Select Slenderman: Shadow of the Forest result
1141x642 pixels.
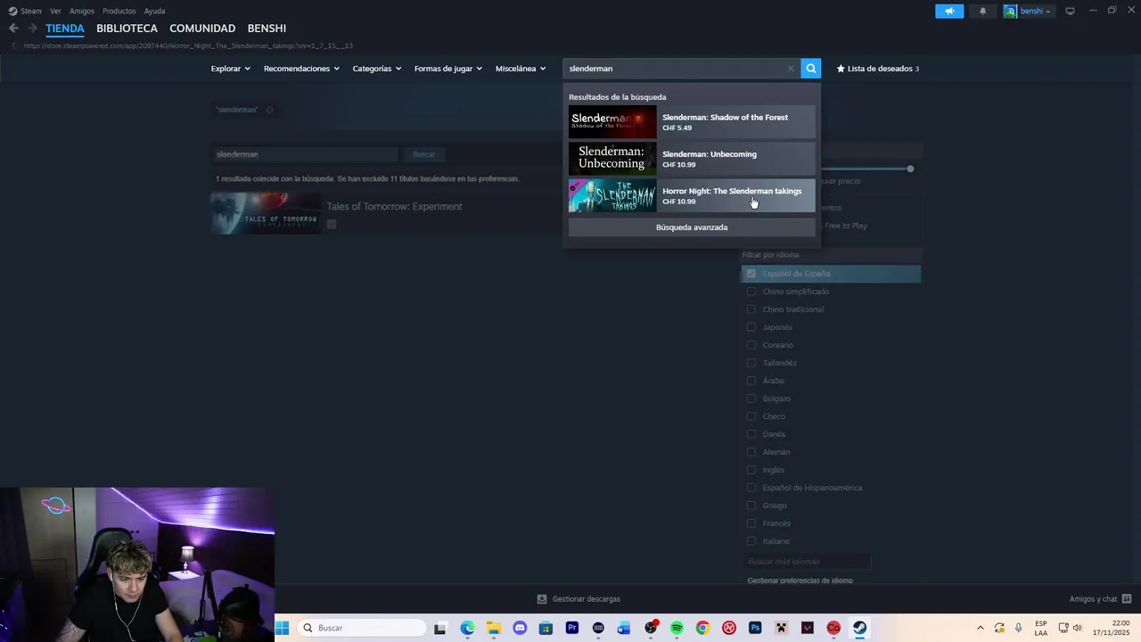pyautogui.click(x=692, y=122)
